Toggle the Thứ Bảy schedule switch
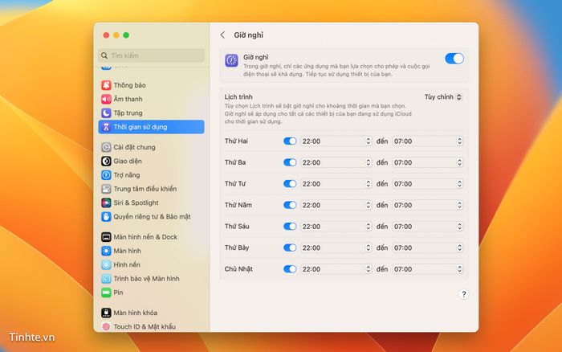The width and height of the screenshot is (562, 352). pos(290,248)
